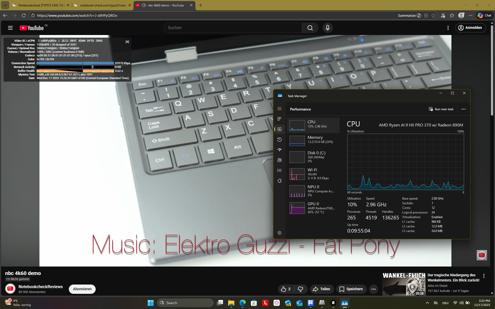Open Task Manager Processes page icon
The height and width of the screenshot is (309, 495).
tap(279, 119)
